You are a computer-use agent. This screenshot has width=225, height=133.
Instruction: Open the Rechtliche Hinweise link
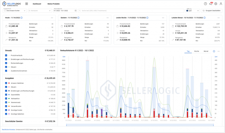(x=8, y=129)
